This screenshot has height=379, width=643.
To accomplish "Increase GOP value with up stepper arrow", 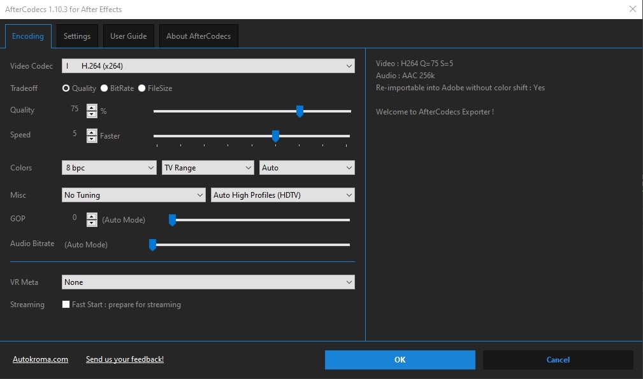I will coord(92,216).
